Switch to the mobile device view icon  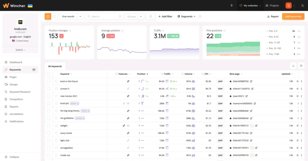pyautogui.click(x=54, y=17)
